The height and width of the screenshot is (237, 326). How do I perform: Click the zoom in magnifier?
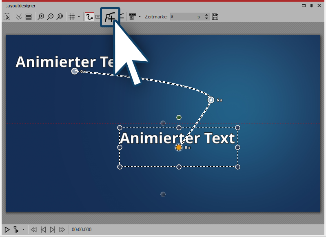(41, 17)
